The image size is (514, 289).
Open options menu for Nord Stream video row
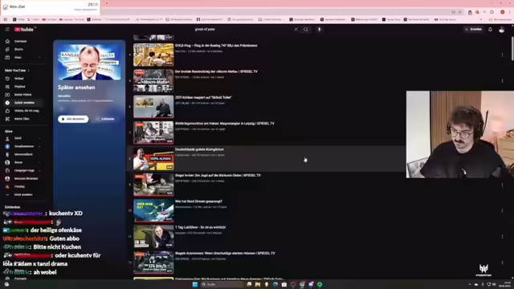(502, 210)
